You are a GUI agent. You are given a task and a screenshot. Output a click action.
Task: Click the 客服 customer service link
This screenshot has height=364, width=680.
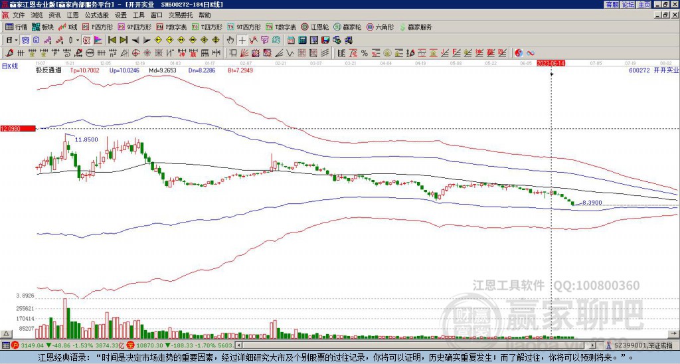[612, 5]
